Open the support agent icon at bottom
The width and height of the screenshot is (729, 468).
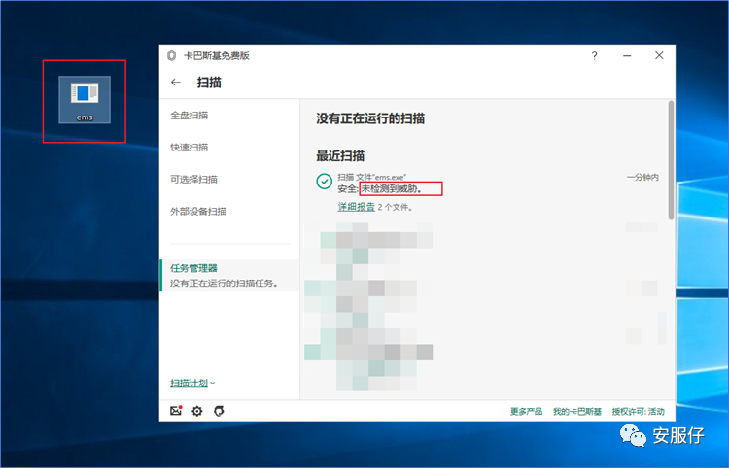(x=219, y=411)
